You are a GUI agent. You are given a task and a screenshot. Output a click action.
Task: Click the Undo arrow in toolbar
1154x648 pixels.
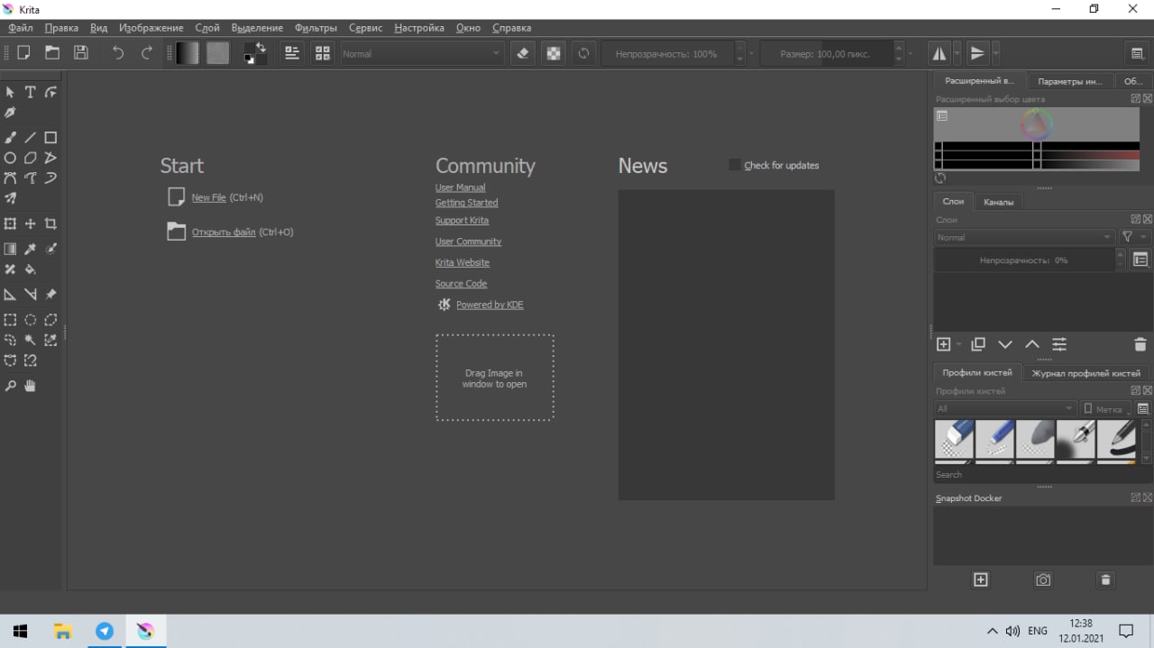118,53
